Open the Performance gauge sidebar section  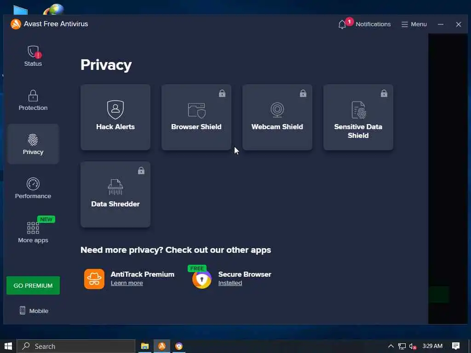point(33,188)
